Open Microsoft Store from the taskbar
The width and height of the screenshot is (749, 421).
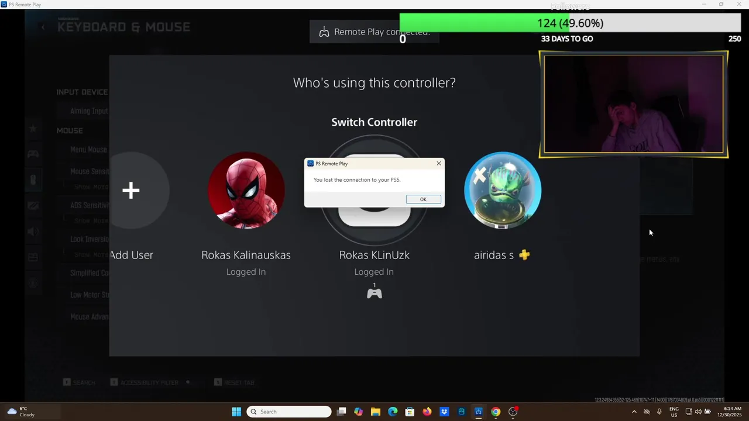click(x=410, y=412)
